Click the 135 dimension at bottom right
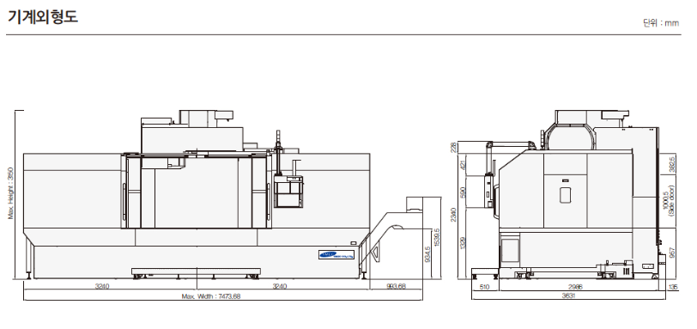Viewport: 697px width, 329px height. [674, 287]
